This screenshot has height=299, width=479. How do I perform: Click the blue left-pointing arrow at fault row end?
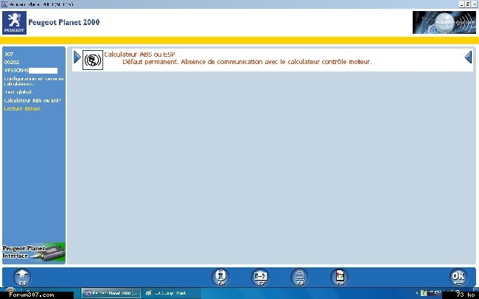pos(468,57)
